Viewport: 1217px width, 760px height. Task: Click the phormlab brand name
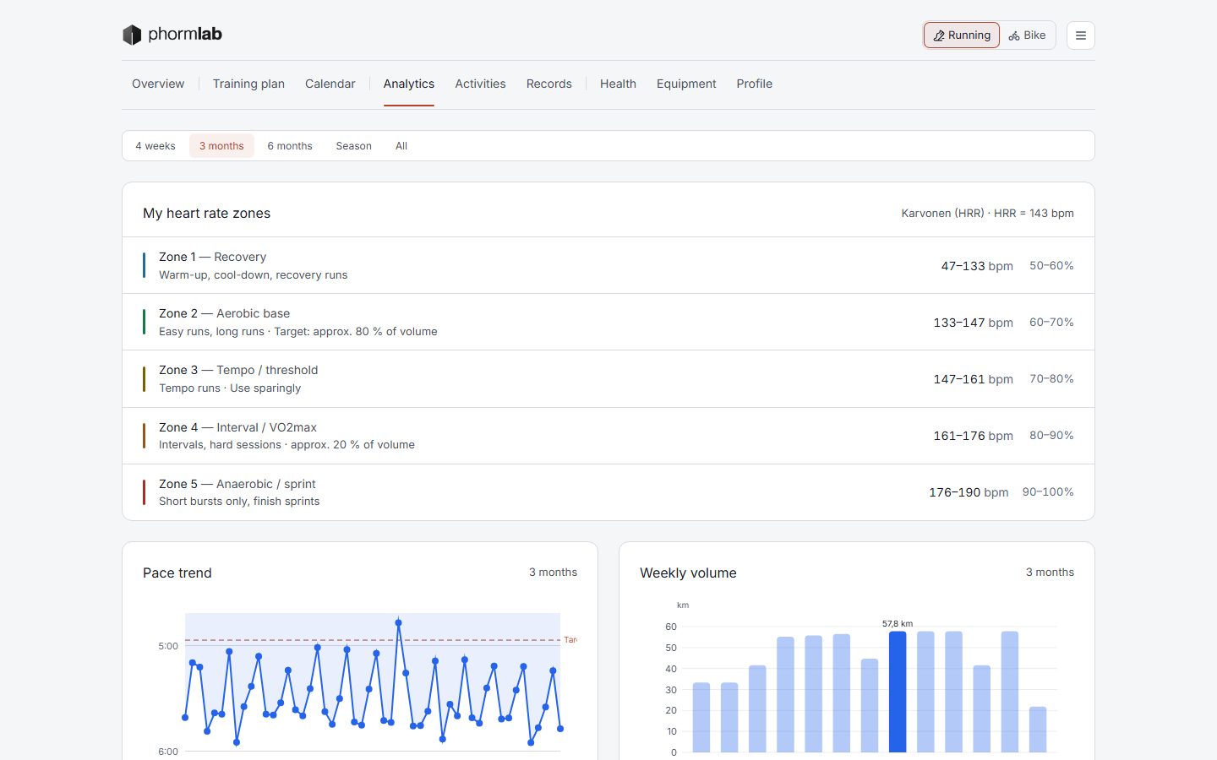(185, 35)
